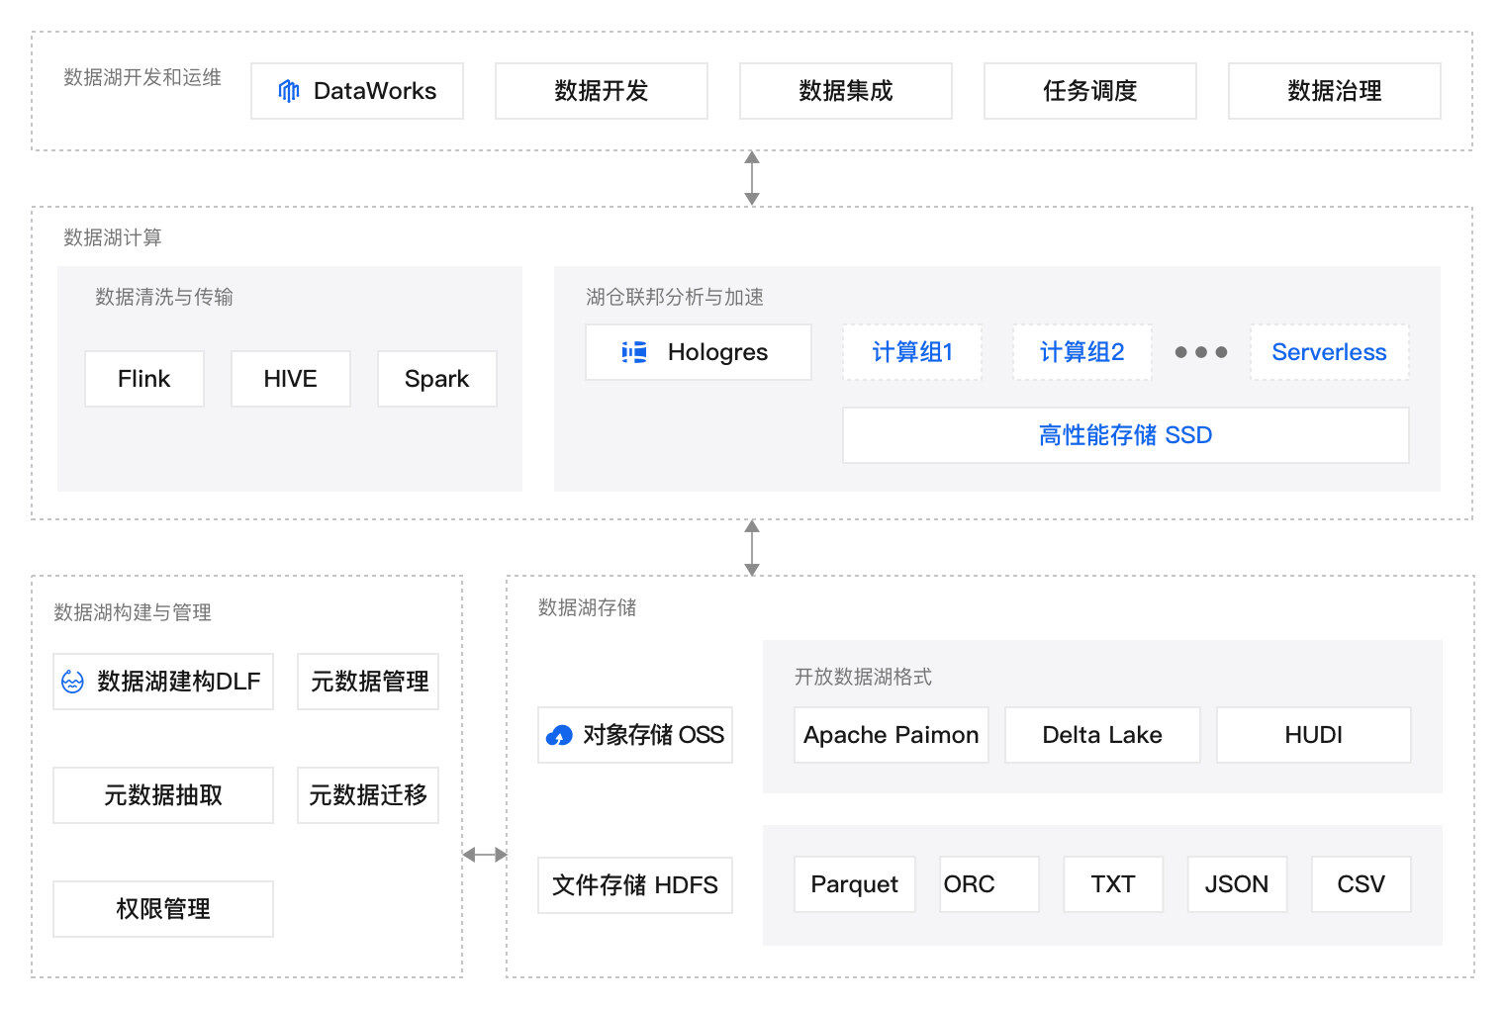This screenshot has width=1504, height=1009.
Task: Click the DataWorks logo icon
Action: pos(288,91)
